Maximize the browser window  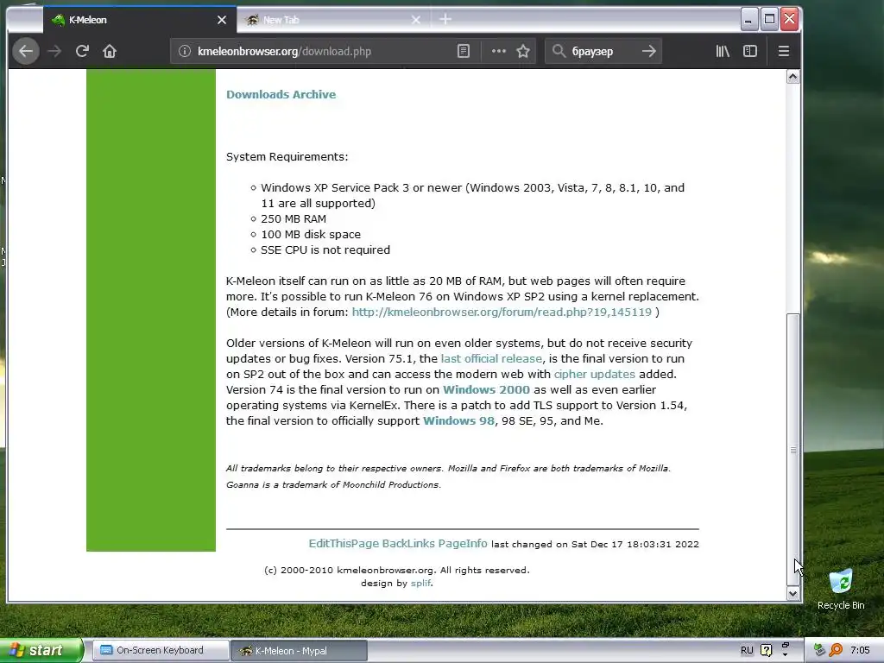[769, 19]
